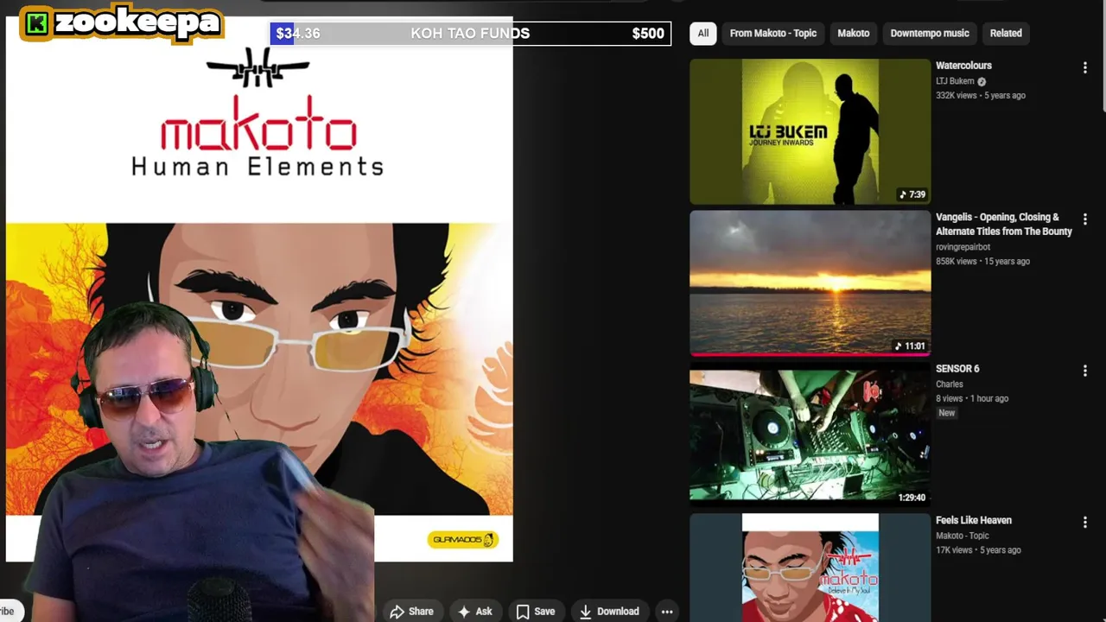The image size is (1106, 622).
Task: Click the Download arrow icon
Action: pyautogui.click(x=585, y=612)
